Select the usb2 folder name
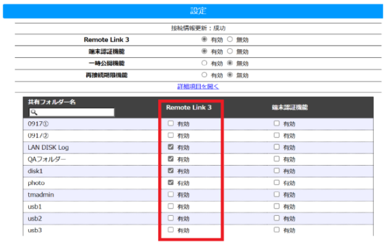 [35, 218]
